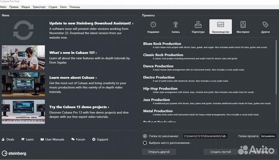Click the Создать пустой button
279x160 pixels.
tap(220, 152)
